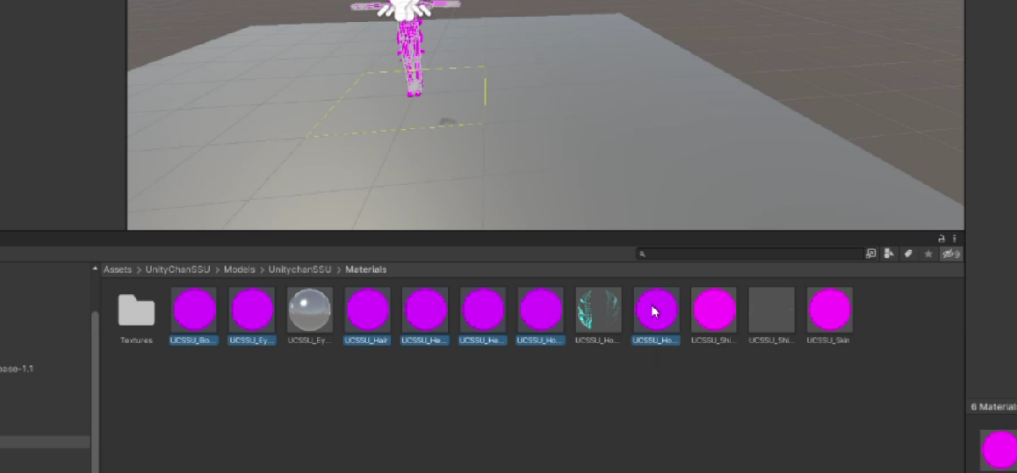Open the Textures folder

(x=136, y=310)
